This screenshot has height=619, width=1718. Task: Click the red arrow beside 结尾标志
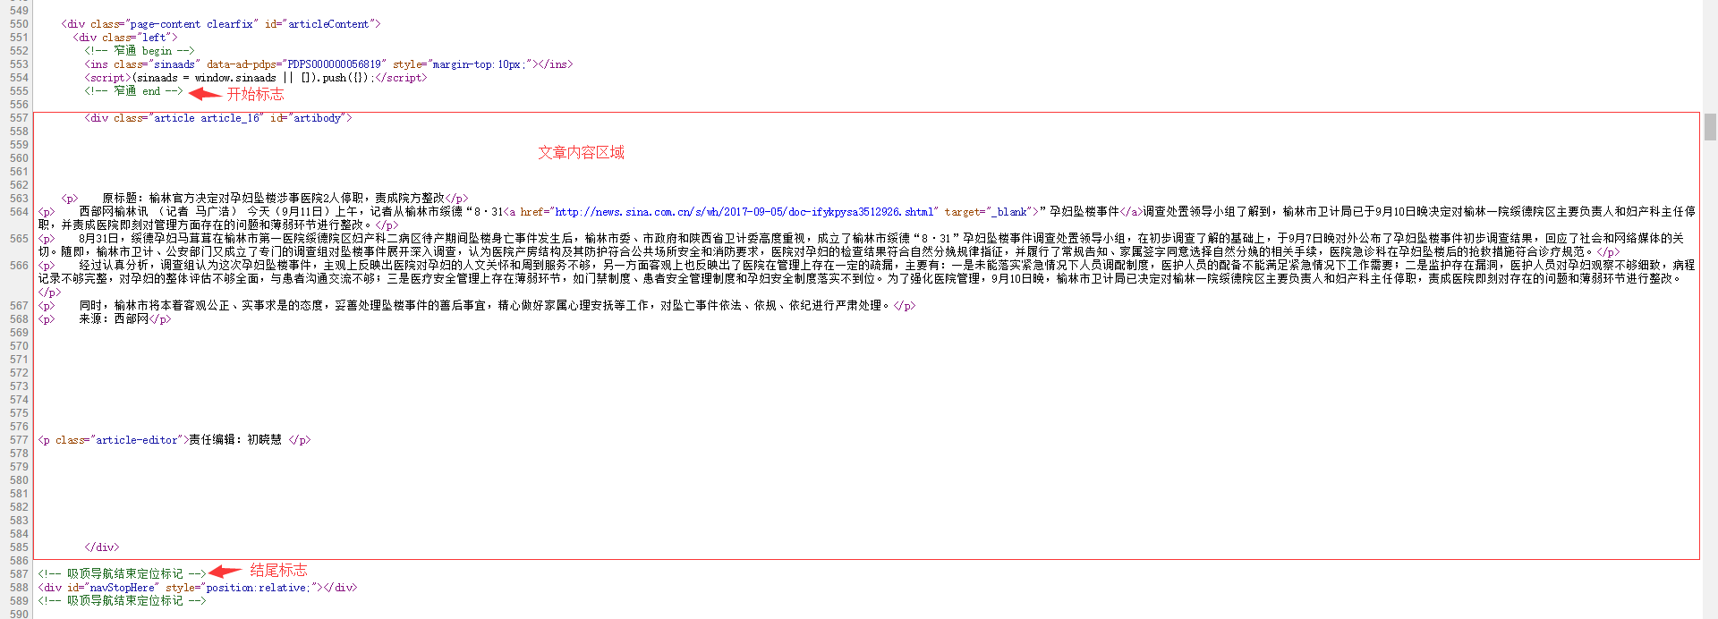click(x=225, y=571)
